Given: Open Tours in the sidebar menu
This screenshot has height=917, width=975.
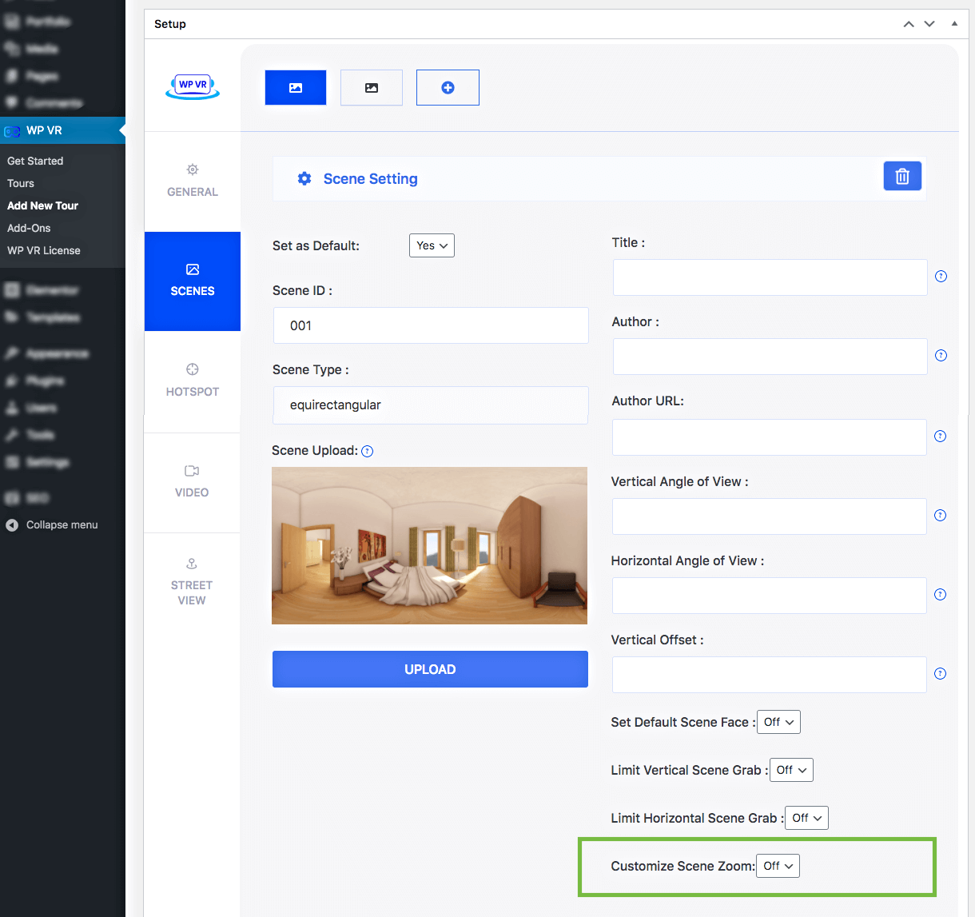Looking at the screenshot, I should click(x=21, y=183).
